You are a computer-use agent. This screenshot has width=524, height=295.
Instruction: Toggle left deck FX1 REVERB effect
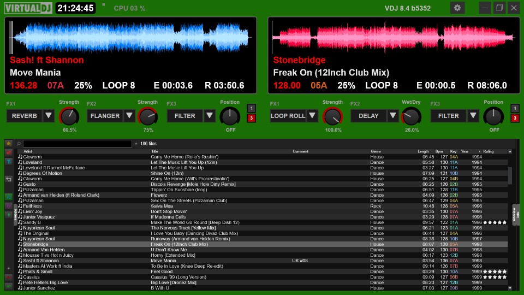pyautogui.click(x=24, y=116)
